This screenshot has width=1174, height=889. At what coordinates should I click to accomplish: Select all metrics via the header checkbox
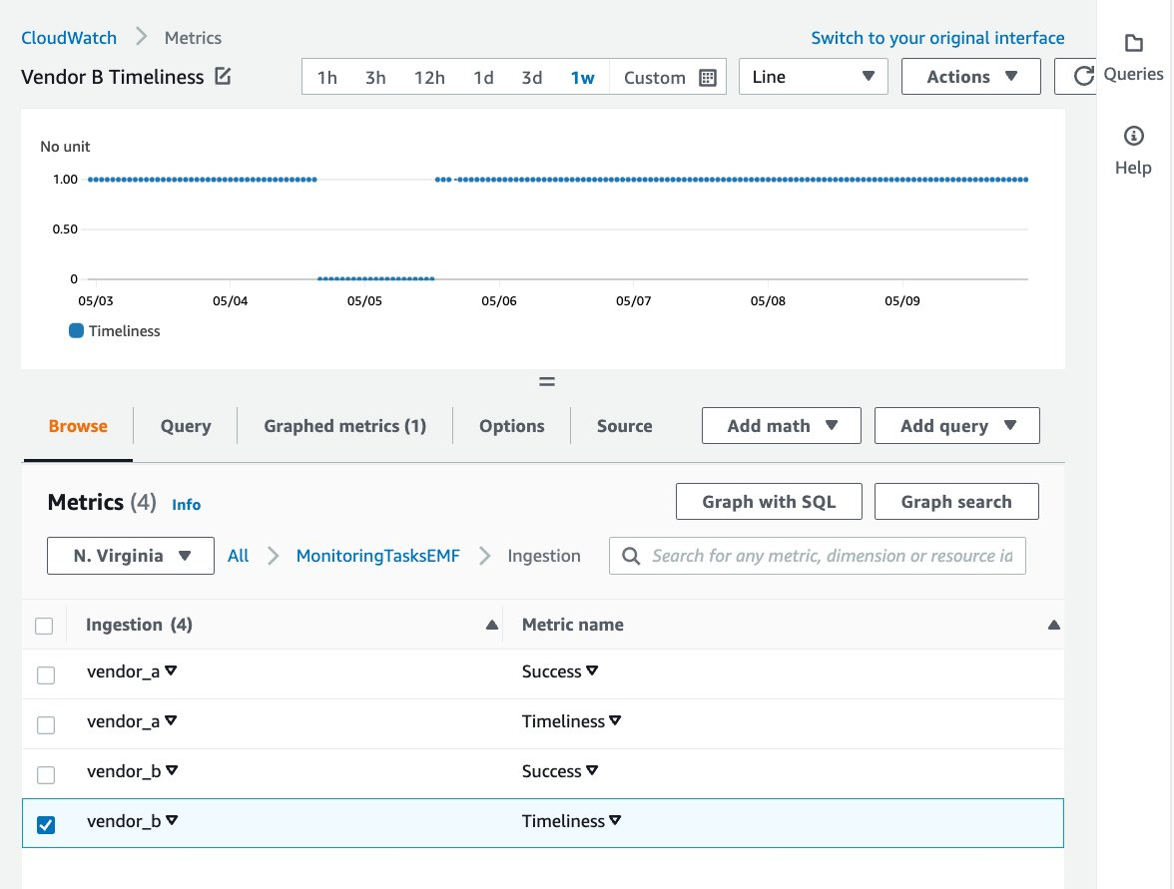click(x=44, y=625)
